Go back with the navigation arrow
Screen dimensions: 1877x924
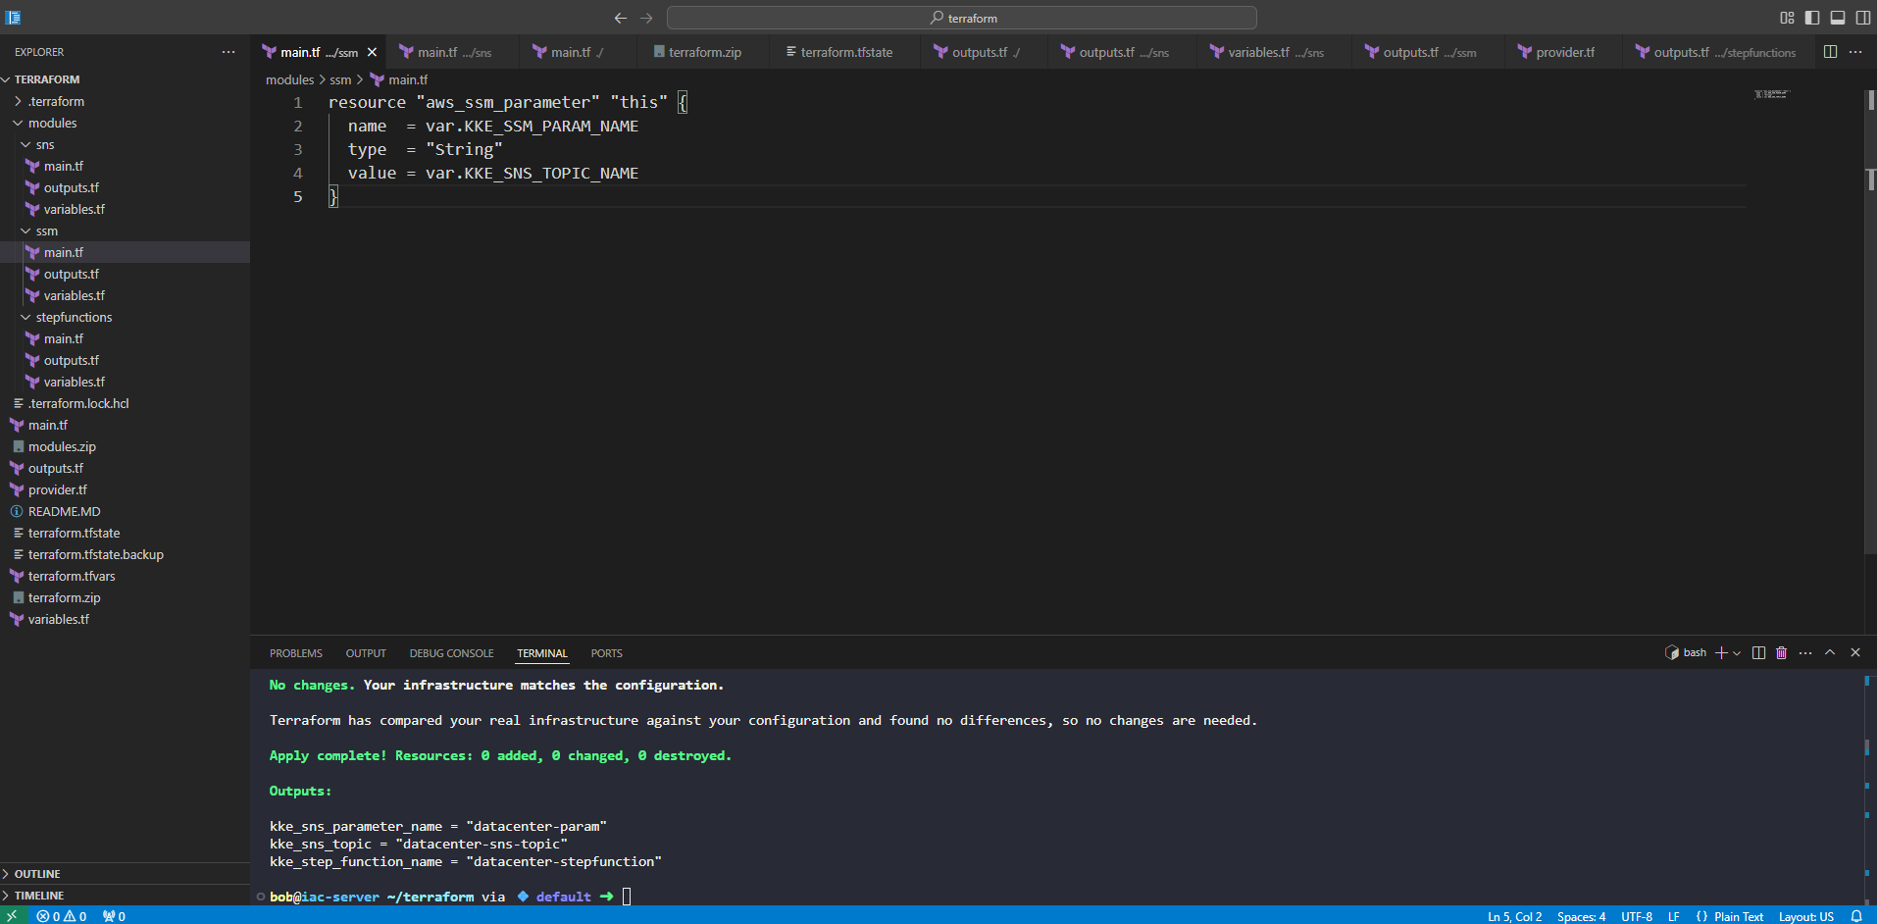pyautogui.click(x=620, y=18)
